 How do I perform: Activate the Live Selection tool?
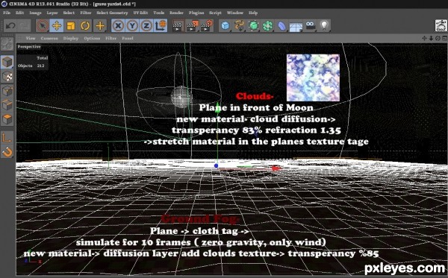coord(43,26)
